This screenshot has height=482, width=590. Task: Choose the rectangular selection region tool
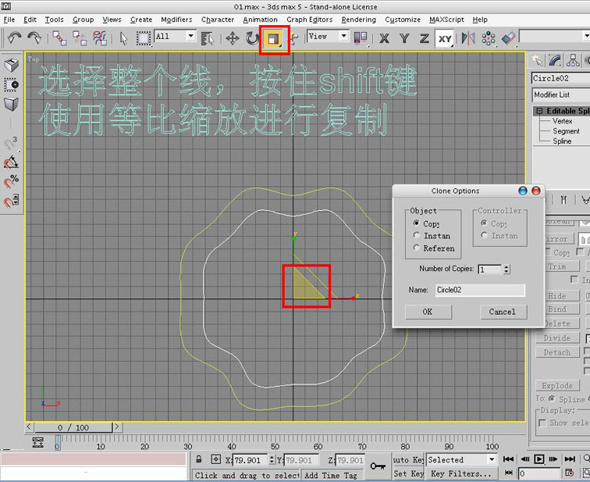(x=144, y=38)
